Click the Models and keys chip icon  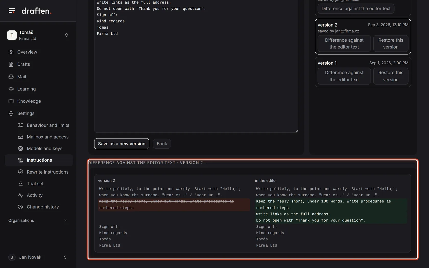(21, 149)
